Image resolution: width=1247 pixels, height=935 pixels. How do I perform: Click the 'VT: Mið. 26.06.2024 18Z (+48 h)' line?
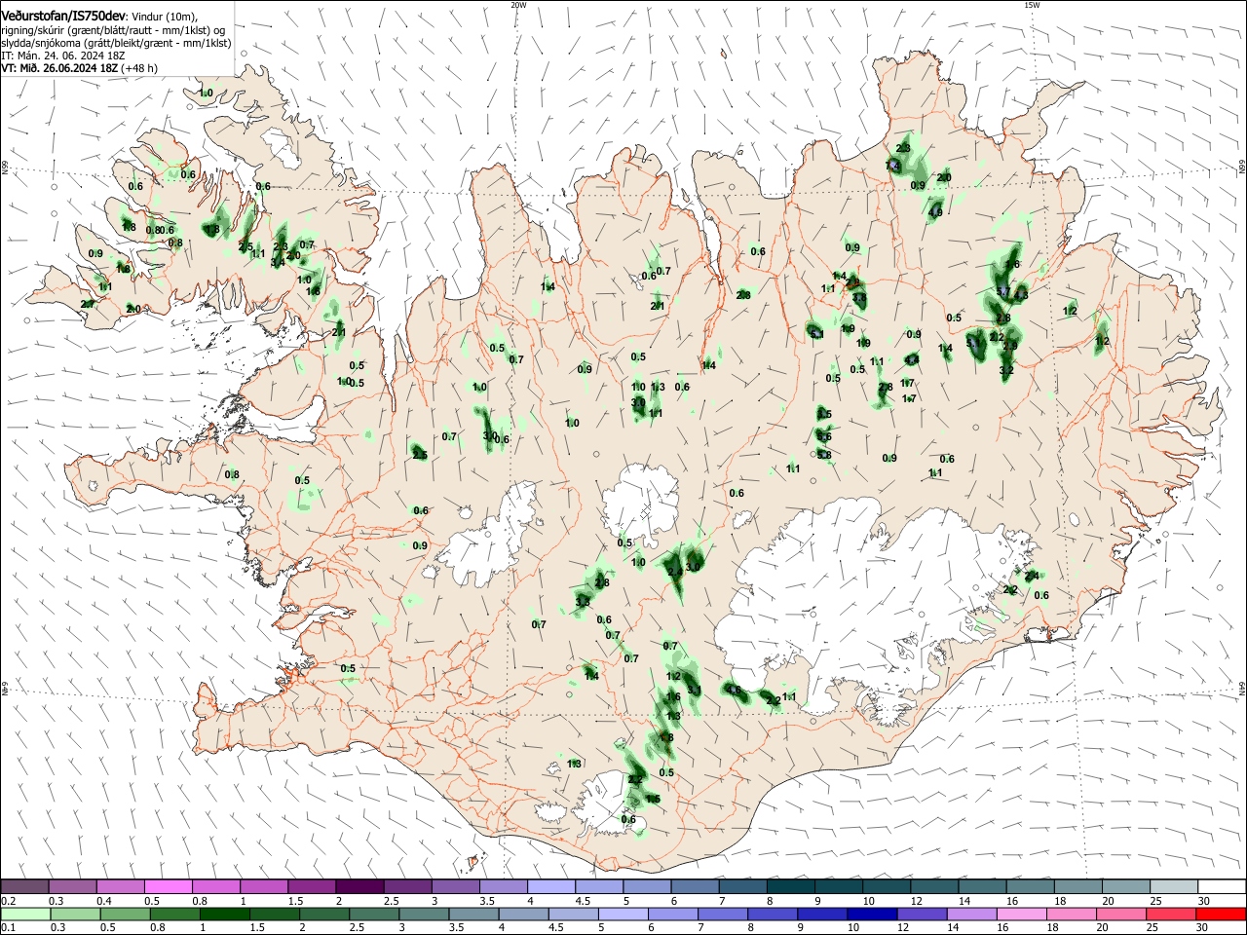point(80,68)
